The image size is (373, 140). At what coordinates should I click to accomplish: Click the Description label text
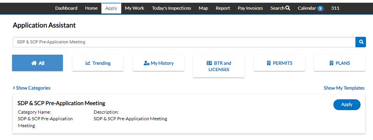coord(106,112)
